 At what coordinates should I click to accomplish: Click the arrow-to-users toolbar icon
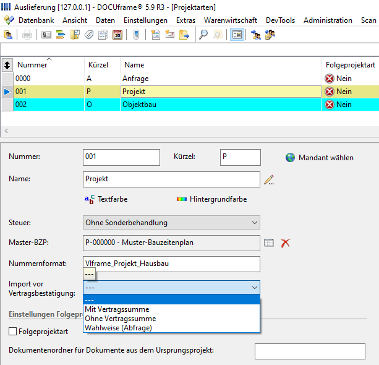pos(256,35)
